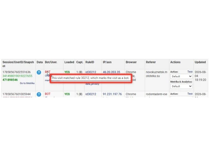Click the data_privacy link under RuleID
Viewport: 209px width, 156px height.
(92, 84)
